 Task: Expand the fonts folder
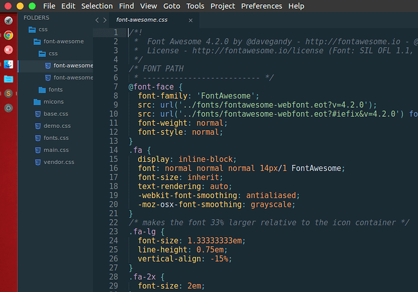(x=56, y=90)
